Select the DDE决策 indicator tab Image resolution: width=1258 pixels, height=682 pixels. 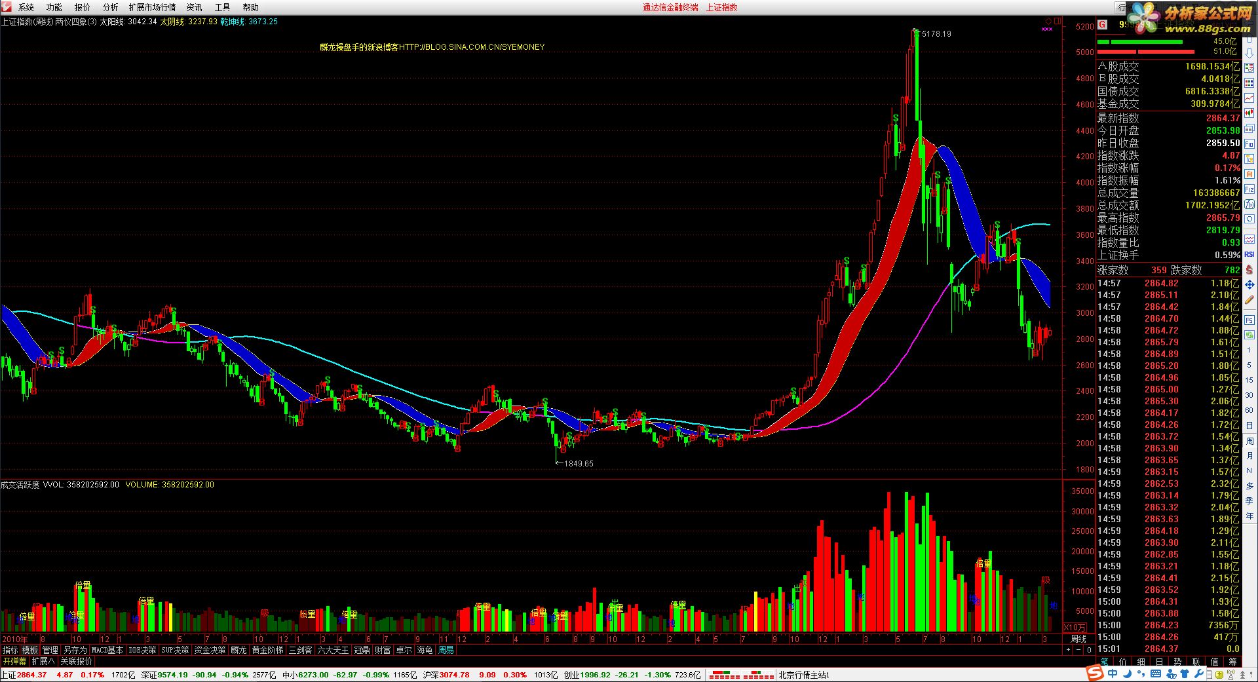(x=143, y=650)
